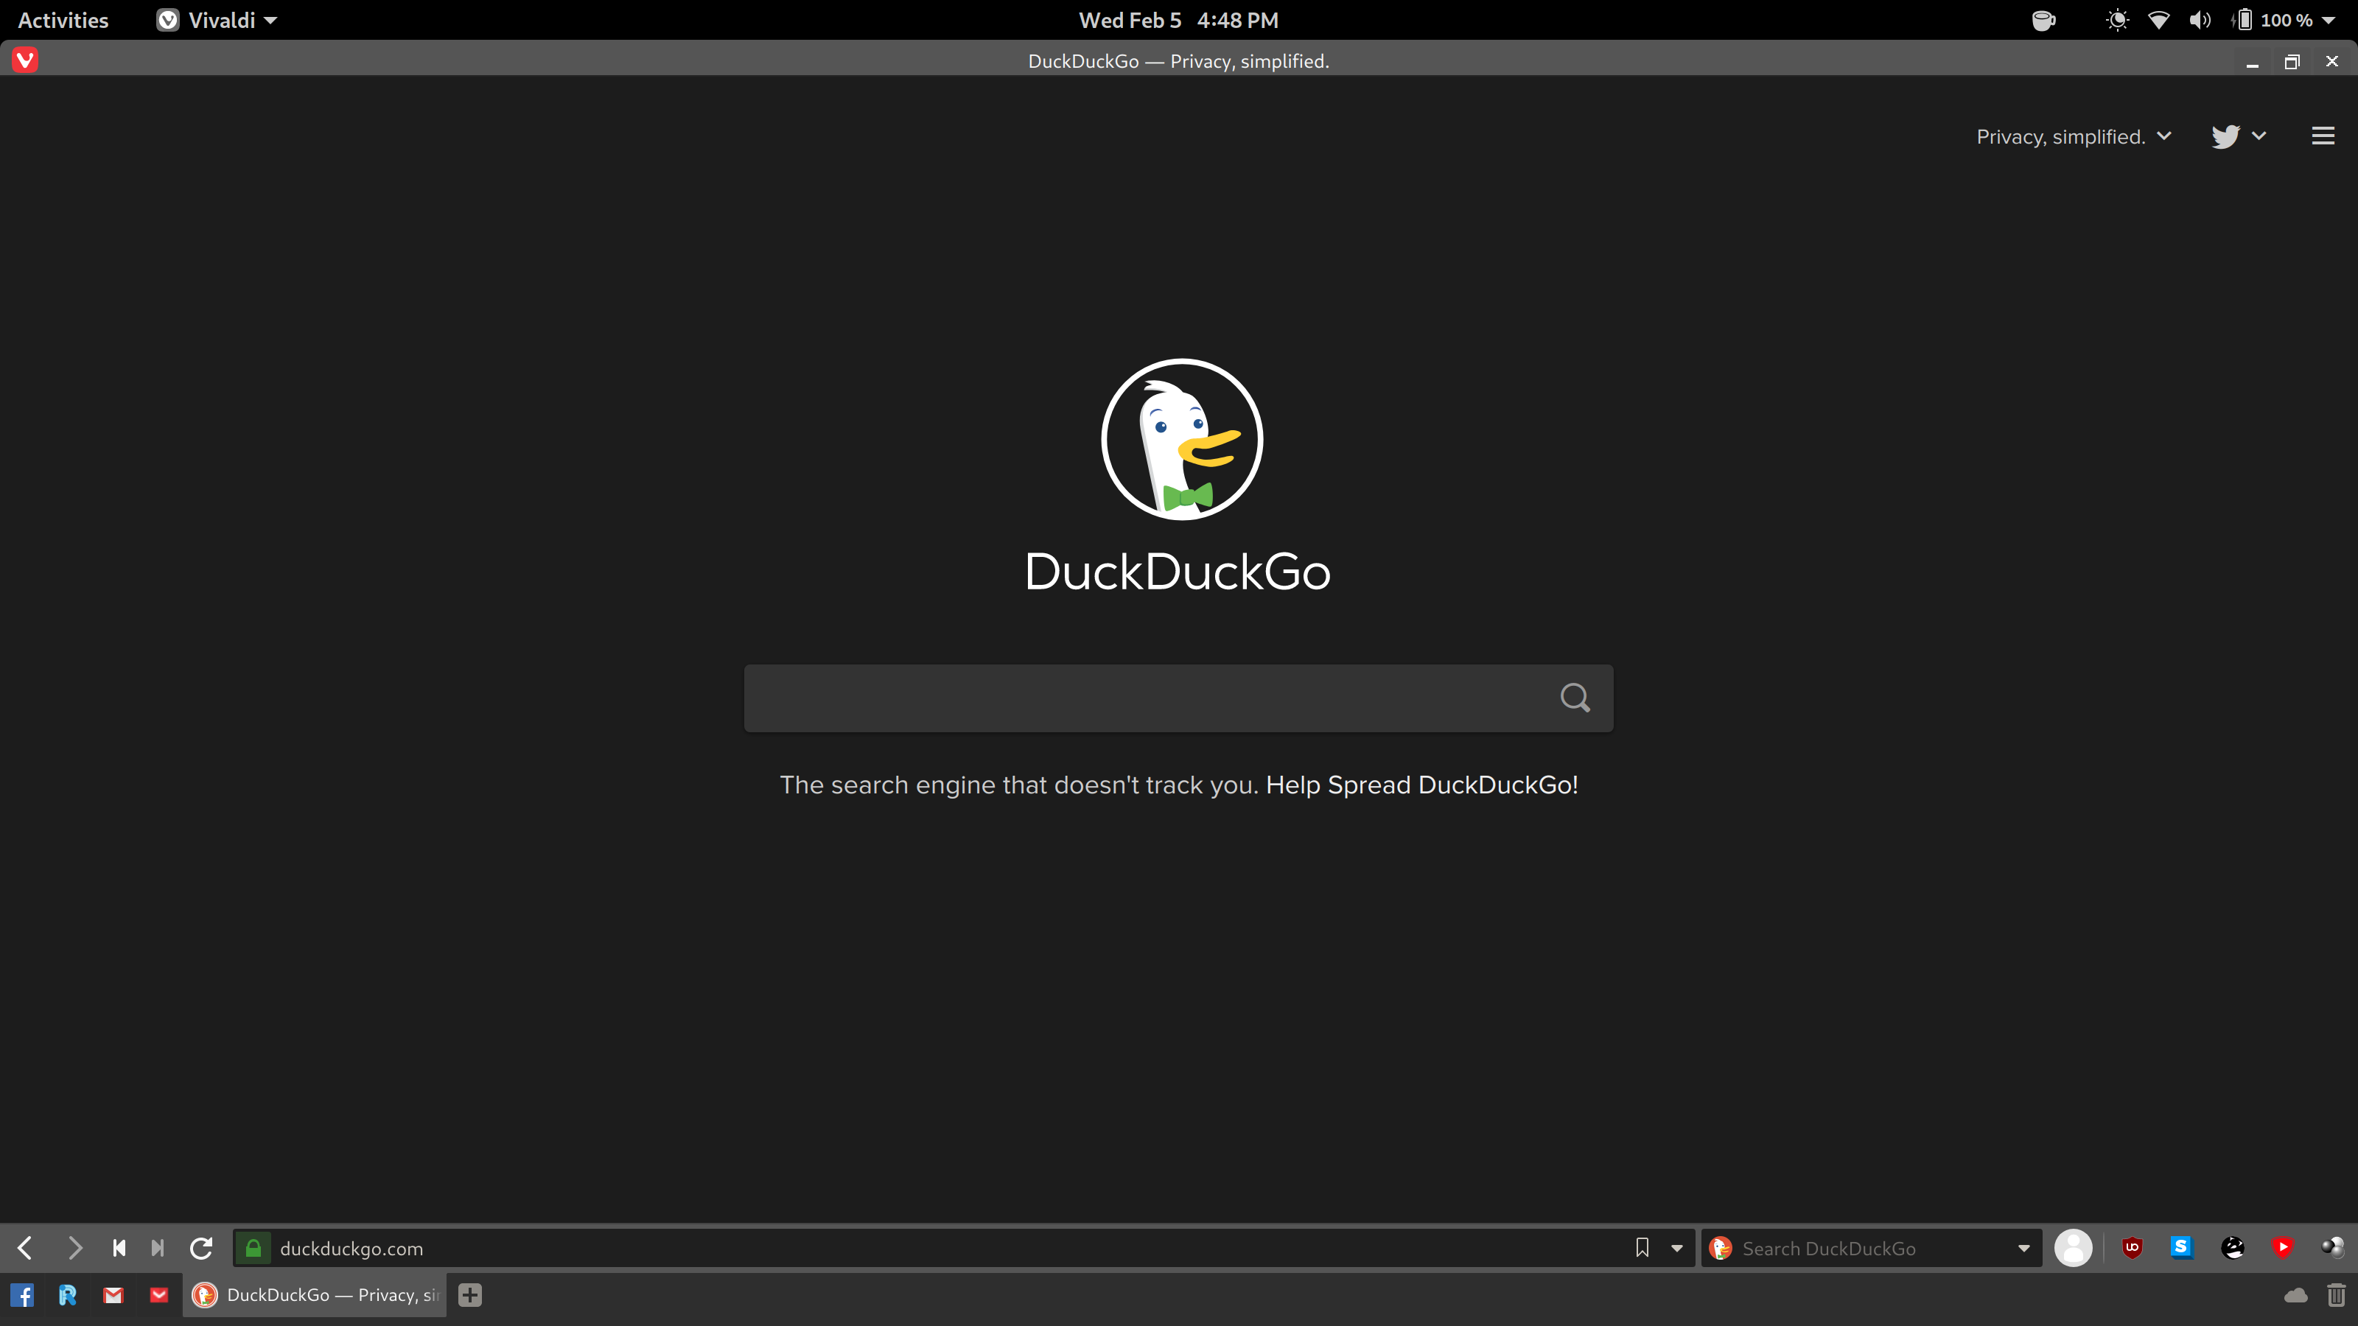
Task: Open the closed tabs trash icon
Action: point(2335,1295)
